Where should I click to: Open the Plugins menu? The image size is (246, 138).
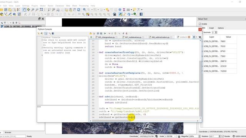click(x=35, y=6)
